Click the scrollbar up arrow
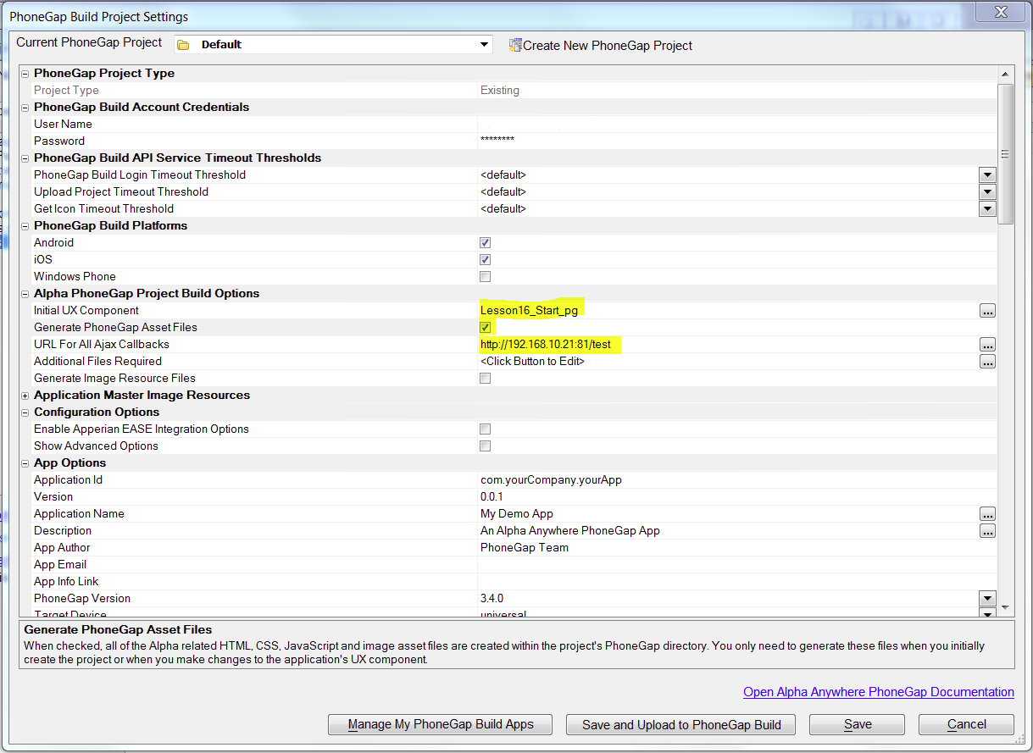The image size is (1033, 753). pyautogui.click(x=1006, y=75)
